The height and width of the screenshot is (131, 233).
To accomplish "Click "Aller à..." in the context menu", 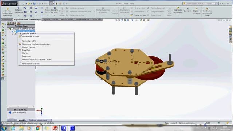I will coord(46,53).
